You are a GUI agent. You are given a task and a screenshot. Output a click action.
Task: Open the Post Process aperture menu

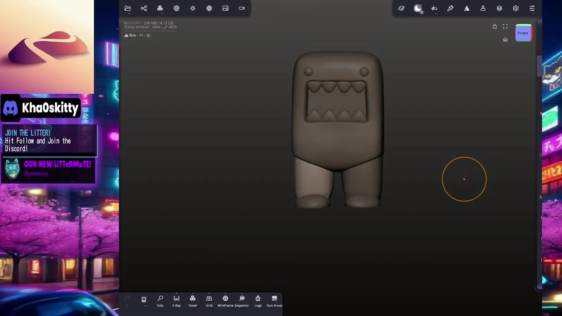pyautogui.click(x=209, y=8)
